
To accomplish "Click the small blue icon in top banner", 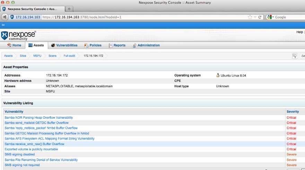I will 3,25.
